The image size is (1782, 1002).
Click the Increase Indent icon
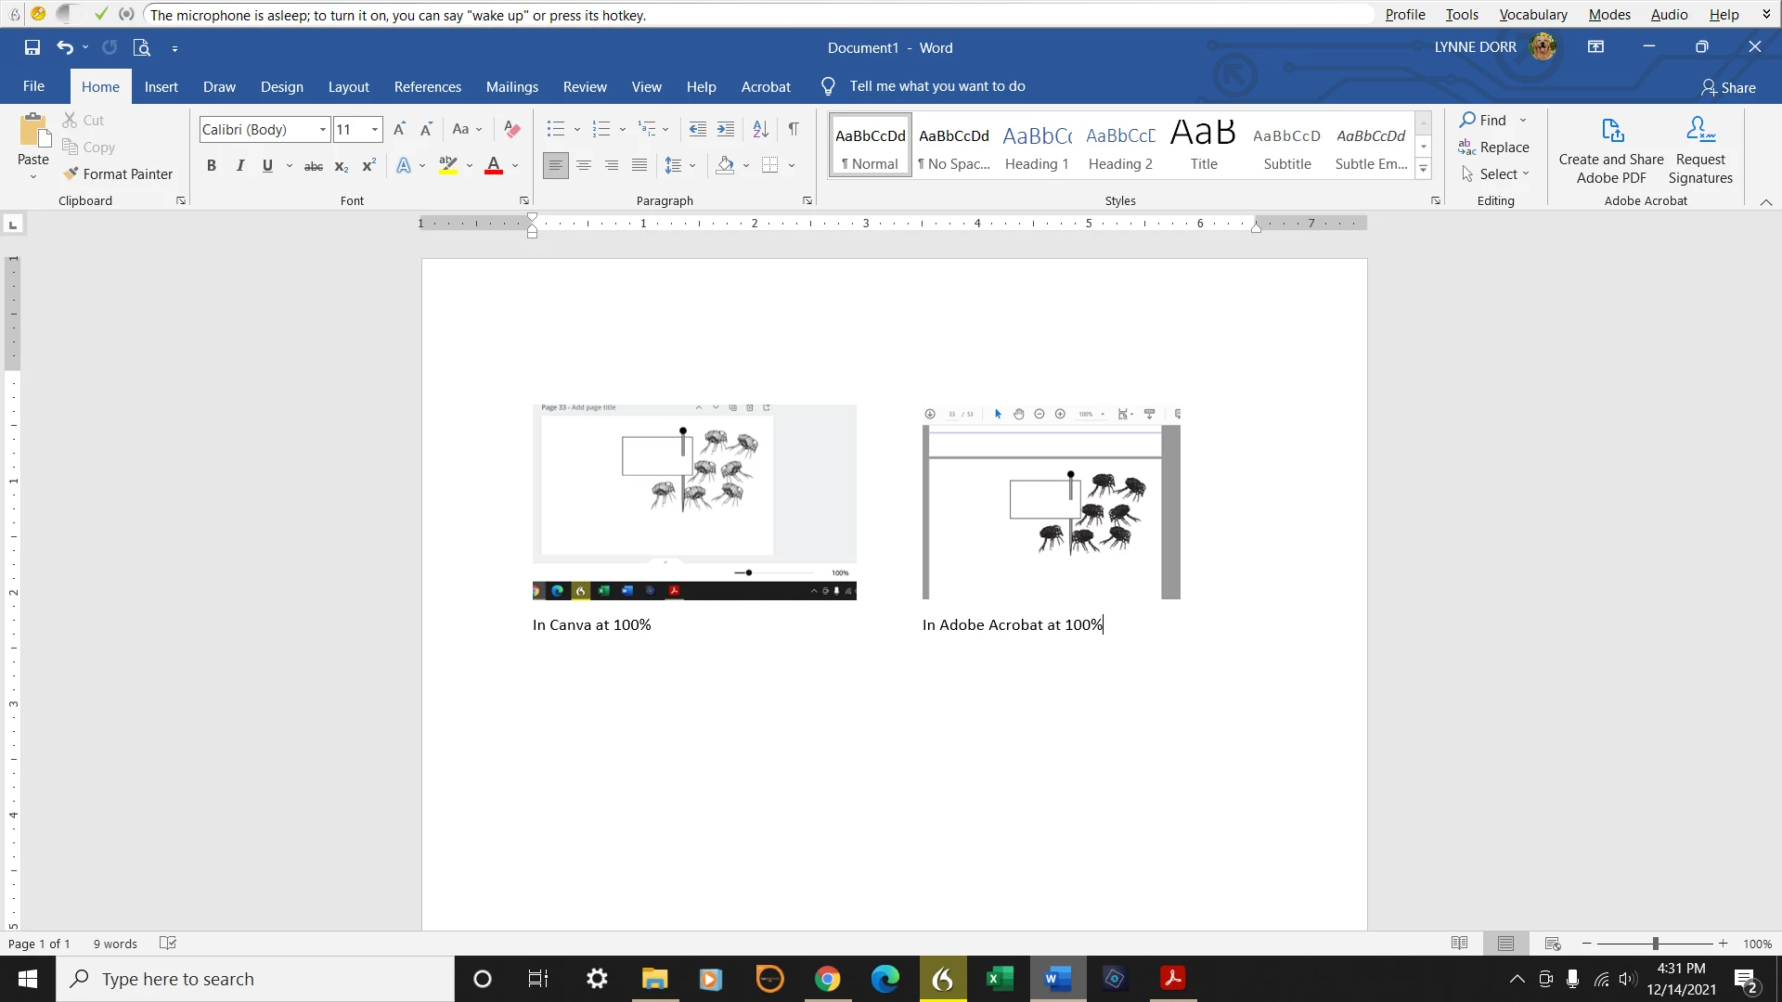point(726,129)
